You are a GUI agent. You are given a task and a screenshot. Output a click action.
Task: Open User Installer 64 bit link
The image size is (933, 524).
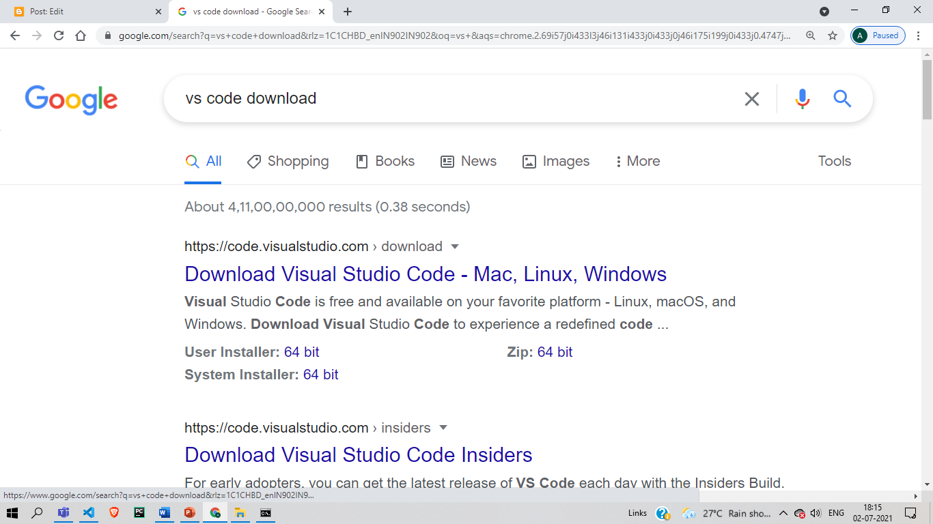[302, 352]
